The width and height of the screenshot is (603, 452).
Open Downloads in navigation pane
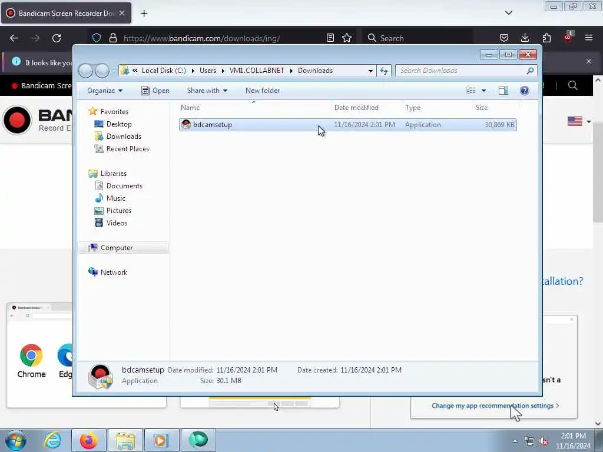pyautogui.click(x=124, y=137)
